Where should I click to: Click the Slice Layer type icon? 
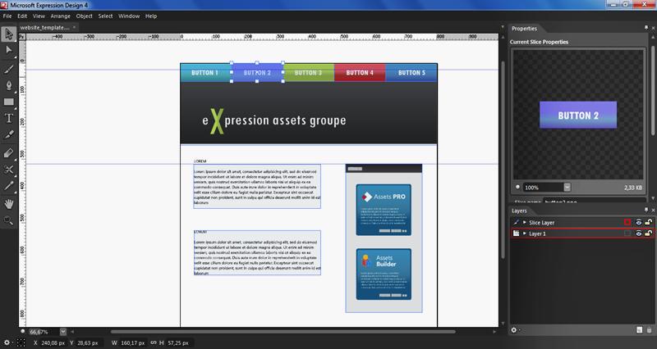517,222
